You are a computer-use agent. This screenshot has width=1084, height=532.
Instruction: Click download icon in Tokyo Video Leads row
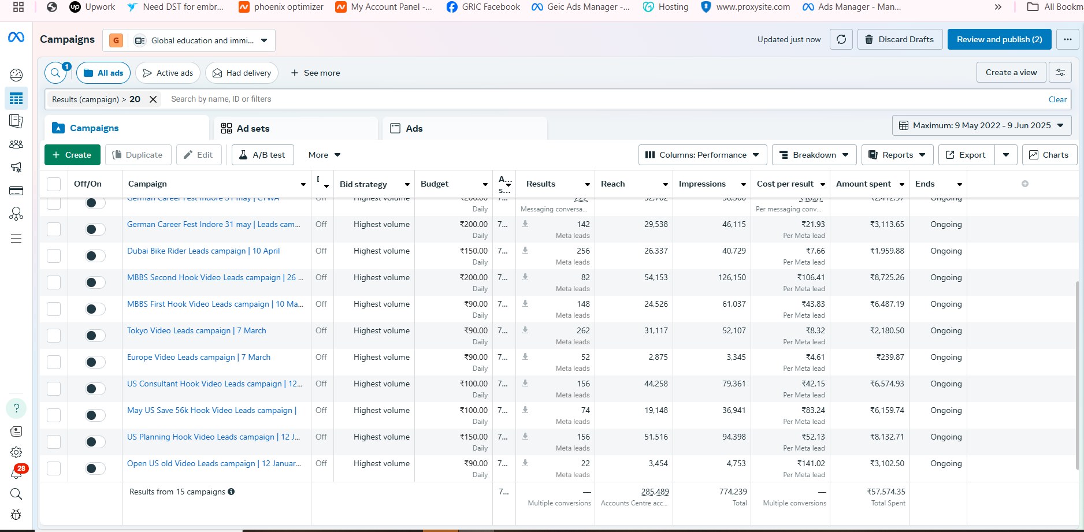click(525, 330)
